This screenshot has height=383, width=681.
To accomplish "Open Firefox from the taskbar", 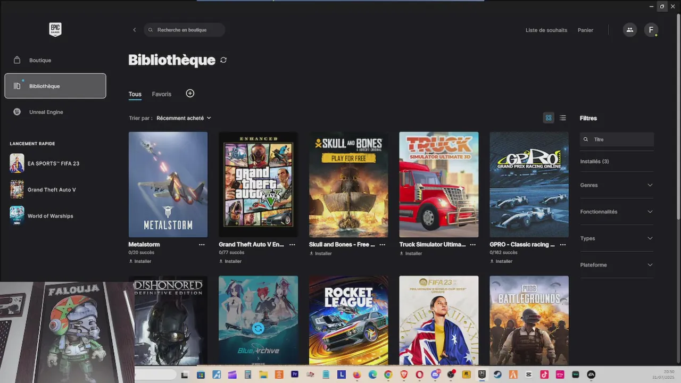I will [x=357, y=374].
